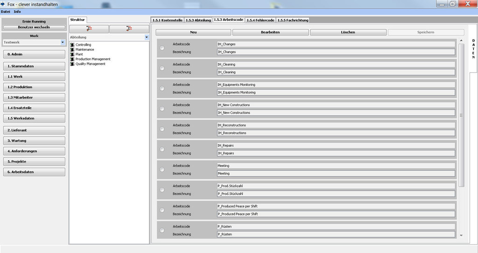Click the Quality Management department icon
The width and height of the screenshot is (478, 253).
pos(72,64)
